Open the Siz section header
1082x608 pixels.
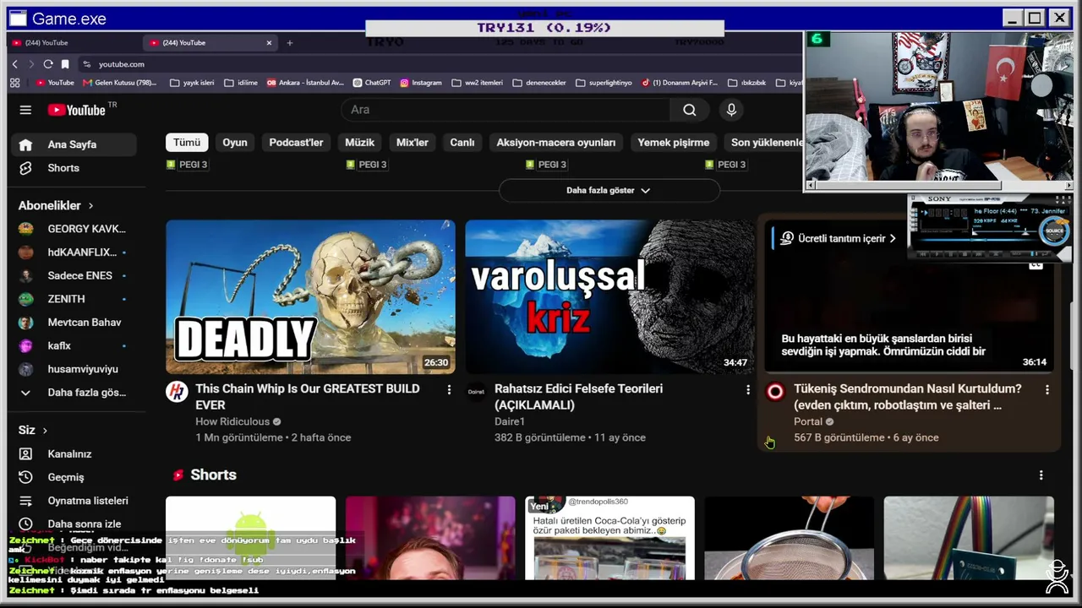[33, 431]
